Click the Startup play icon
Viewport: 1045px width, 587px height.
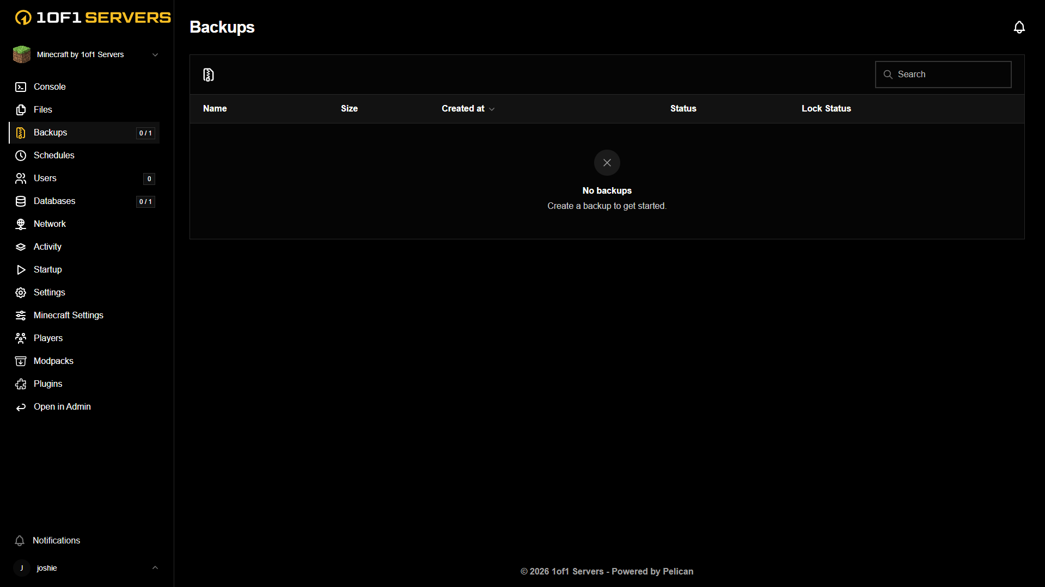(21, 270)
